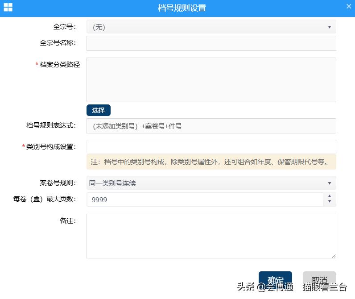Viewport: 355px width, 299px height.
Task: Click the grid icon in the title bar
Action: (x=8, y=7)
